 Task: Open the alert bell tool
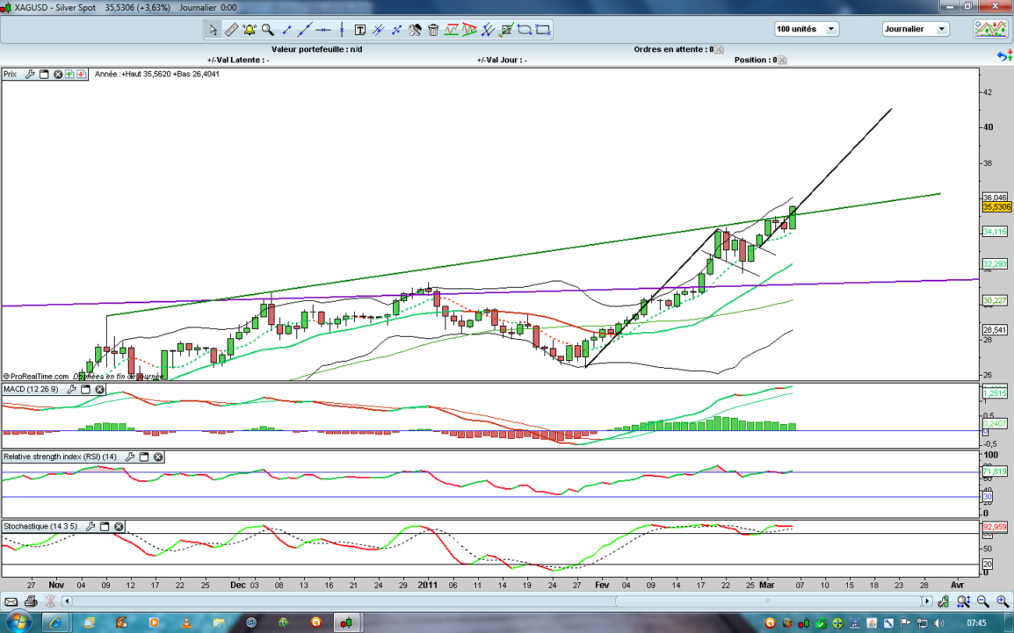point(250,30)
